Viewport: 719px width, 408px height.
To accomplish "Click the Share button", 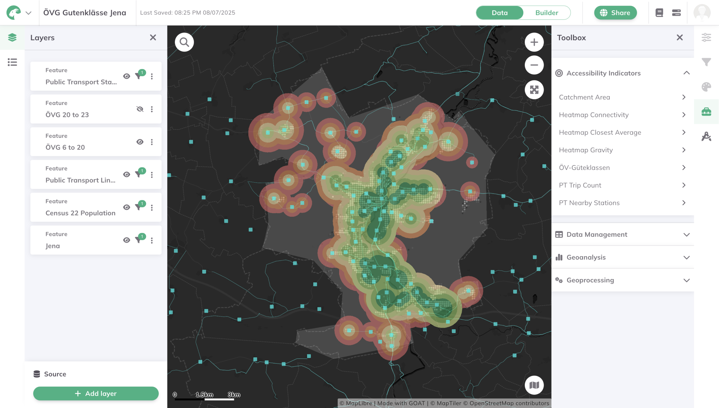I will pos(615,13).
